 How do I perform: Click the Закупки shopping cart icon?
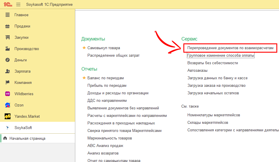[x=8, y=38]
